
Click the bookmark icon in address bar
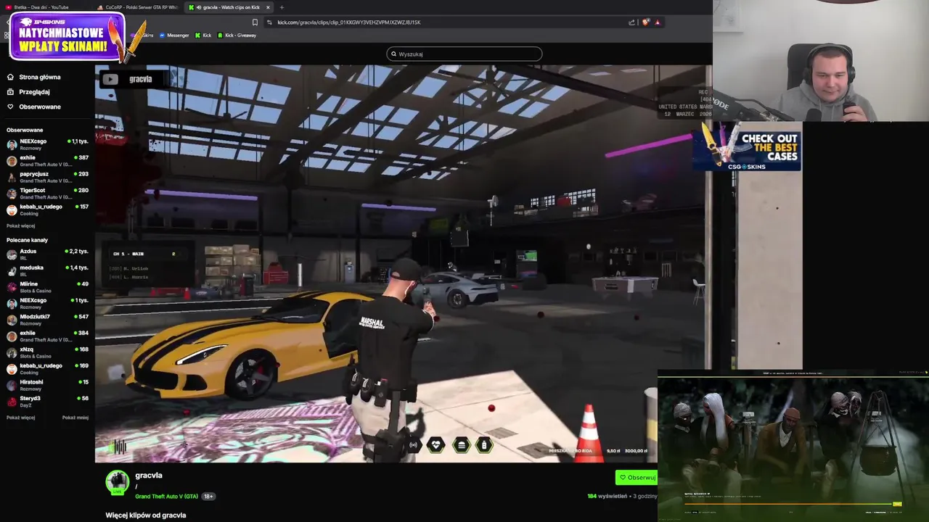[255, 22]
